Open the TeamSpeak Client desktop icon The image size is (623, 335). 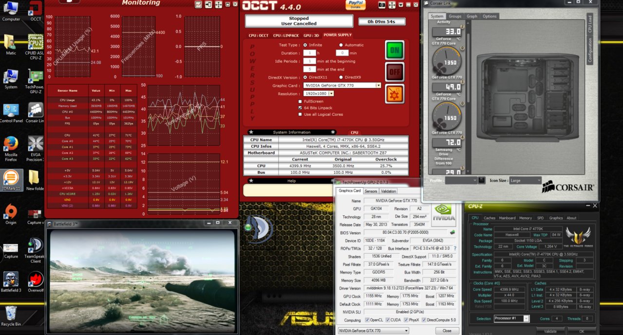(x=35, y=251)
